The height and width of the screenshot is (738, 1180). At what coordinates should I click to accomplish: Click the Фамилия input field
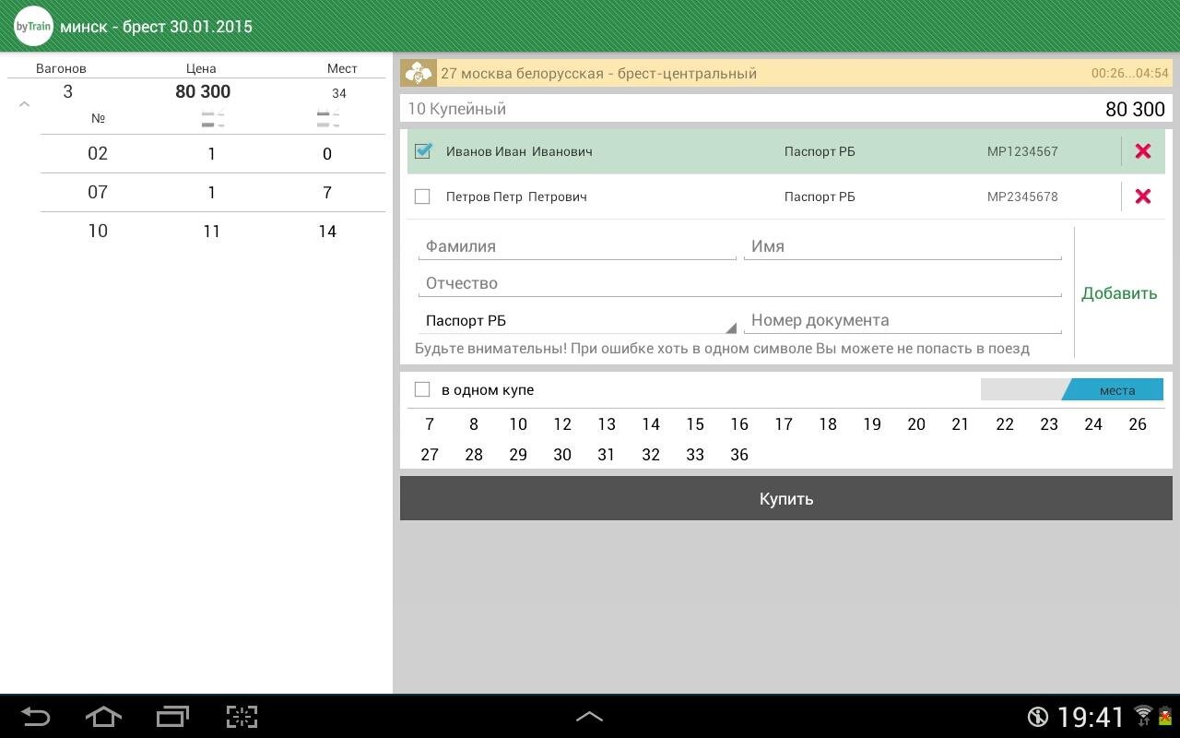click(x=578, y=247)
